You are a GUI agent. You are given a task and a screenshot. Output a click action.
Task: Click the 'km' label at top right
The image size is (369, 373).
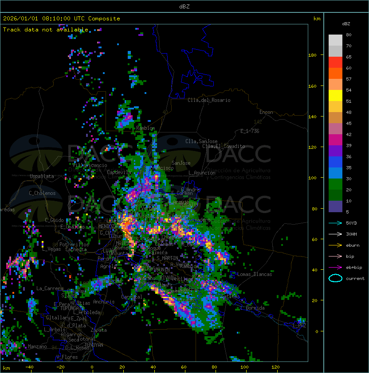317,19
